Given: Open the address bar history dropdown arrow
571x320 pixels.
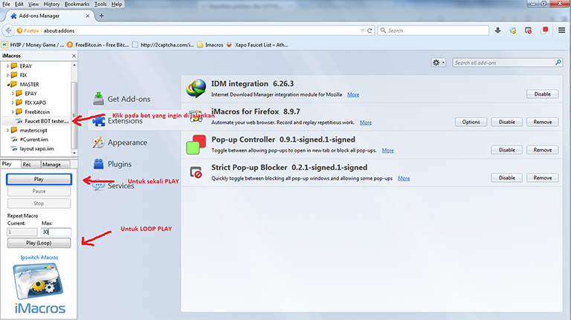Looking at the screenshot, I should 362,30.
